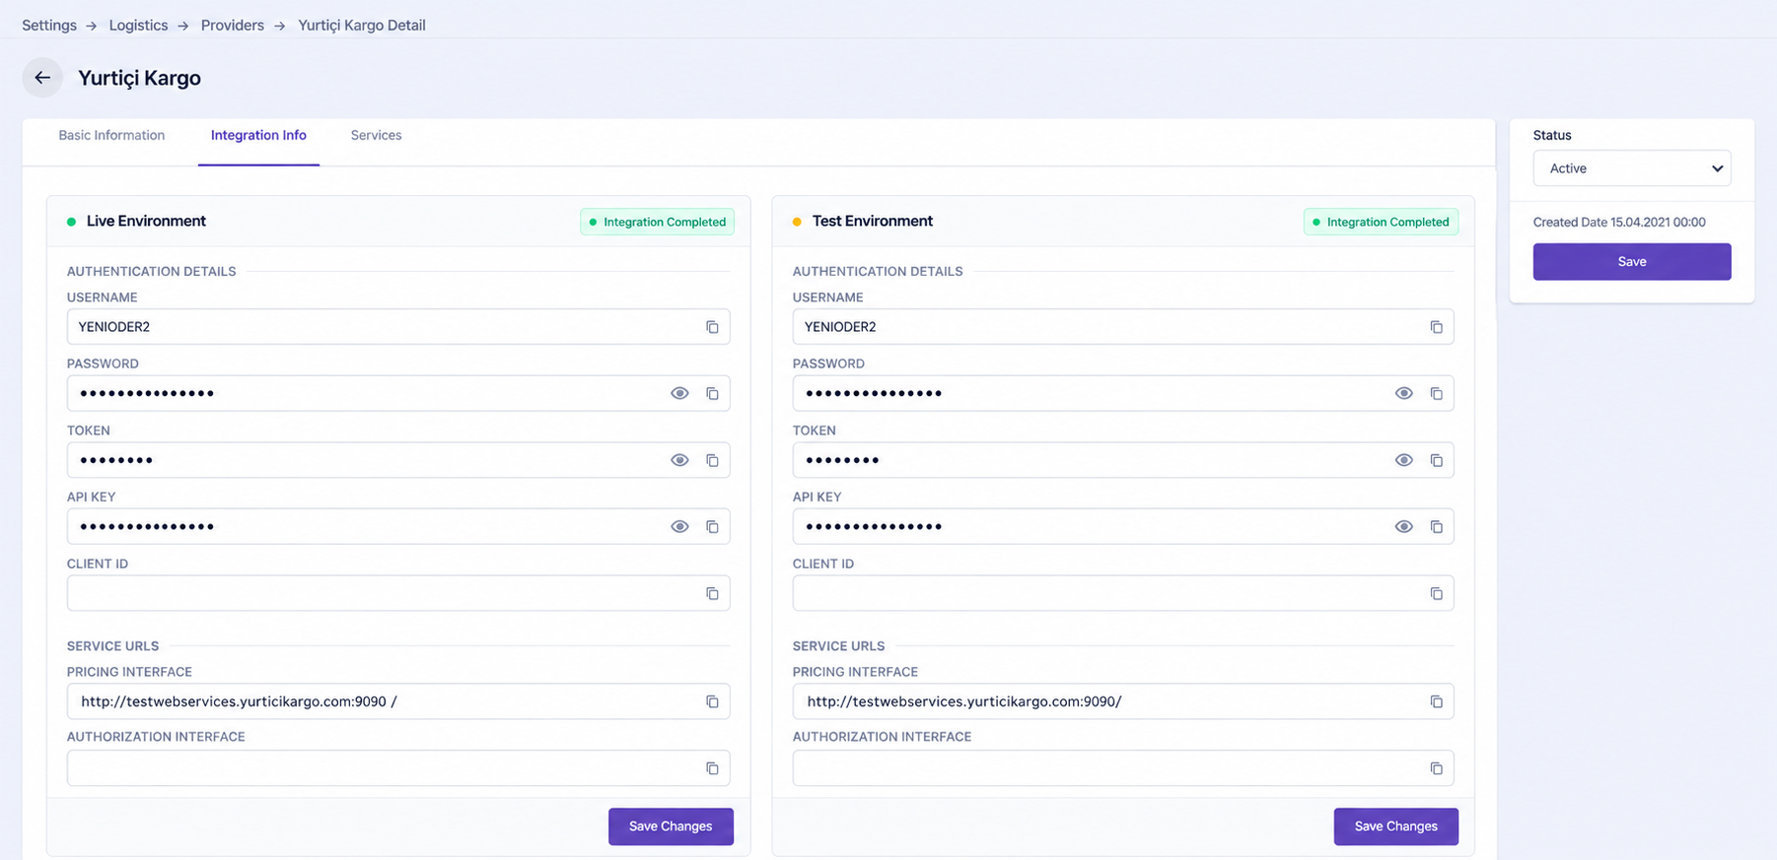Copy the Test Environment username
The image size is (1777, 860).
coord(1437,327)
